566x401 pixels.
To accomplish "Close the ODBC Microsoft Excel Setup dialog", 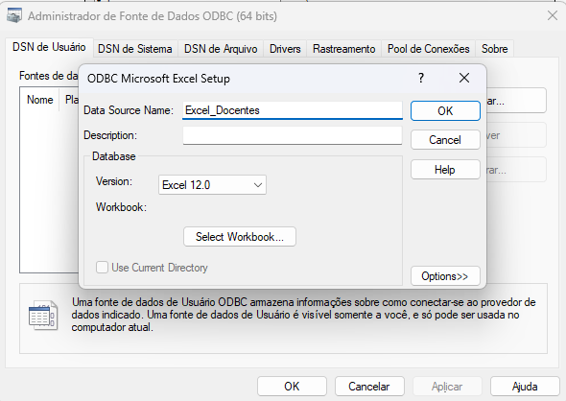I will [x=464, y=78].
